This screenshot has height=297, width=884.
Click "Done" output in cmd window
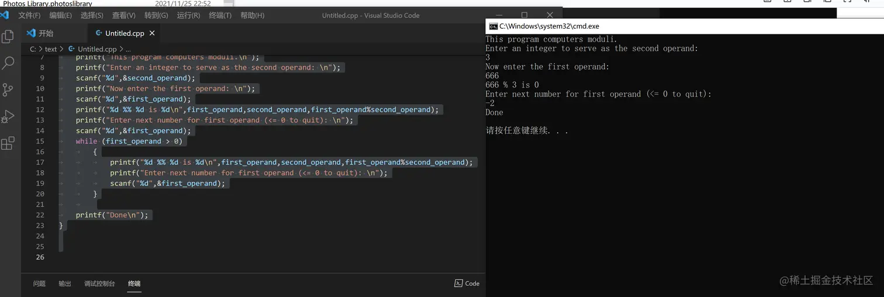pos(494,112)
